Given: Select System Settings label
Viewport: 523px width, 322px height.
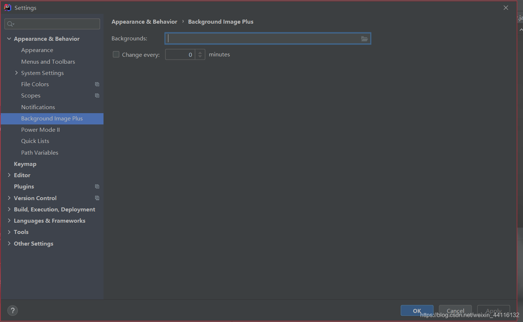Looking at the screenshot, I should point(42,73).
